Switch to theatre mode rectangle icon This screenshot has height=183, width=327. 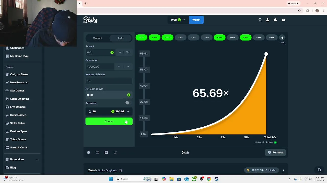[x=97, y=152]
